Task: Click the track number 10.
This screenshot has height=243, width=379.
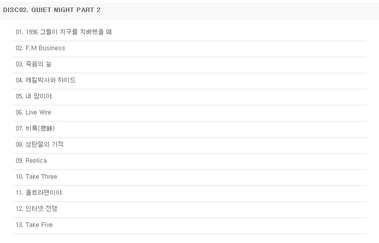Action: coord(19,176)
